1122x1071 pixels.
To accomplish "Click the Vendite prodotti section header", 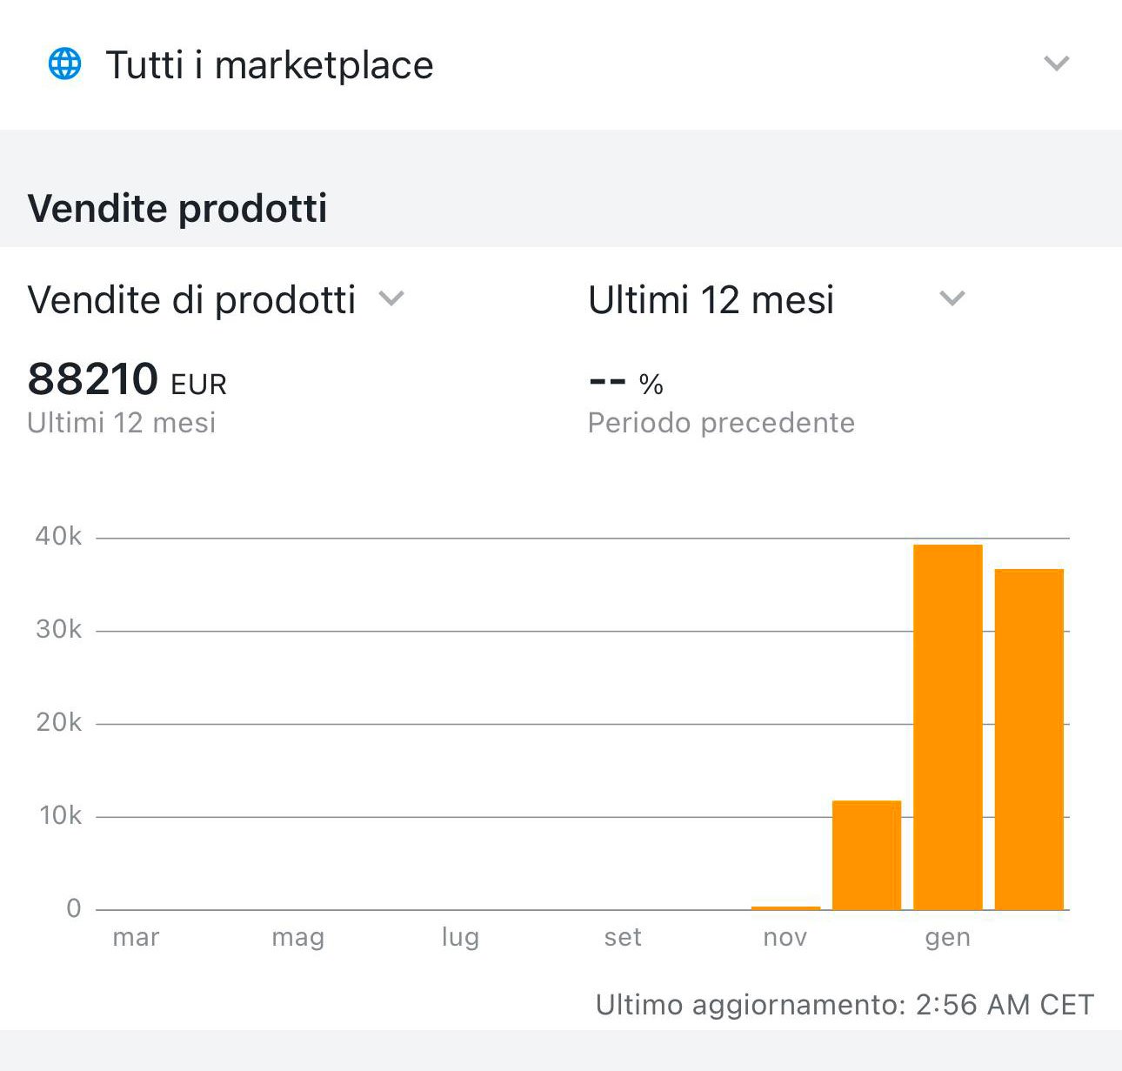I will tap(177, 209).
